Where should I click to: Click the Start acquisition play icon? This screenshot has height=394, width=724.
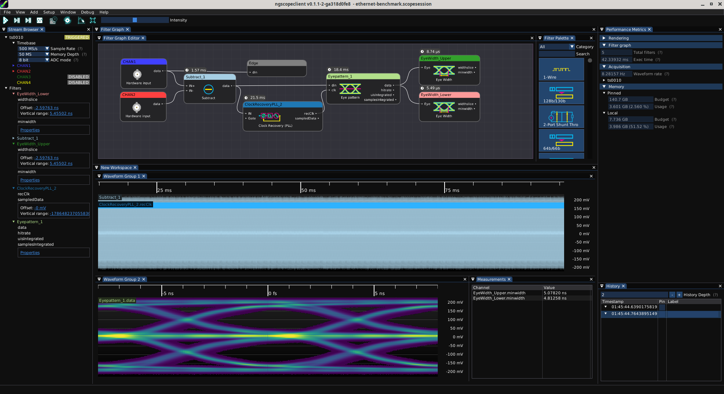click(6, 20)
